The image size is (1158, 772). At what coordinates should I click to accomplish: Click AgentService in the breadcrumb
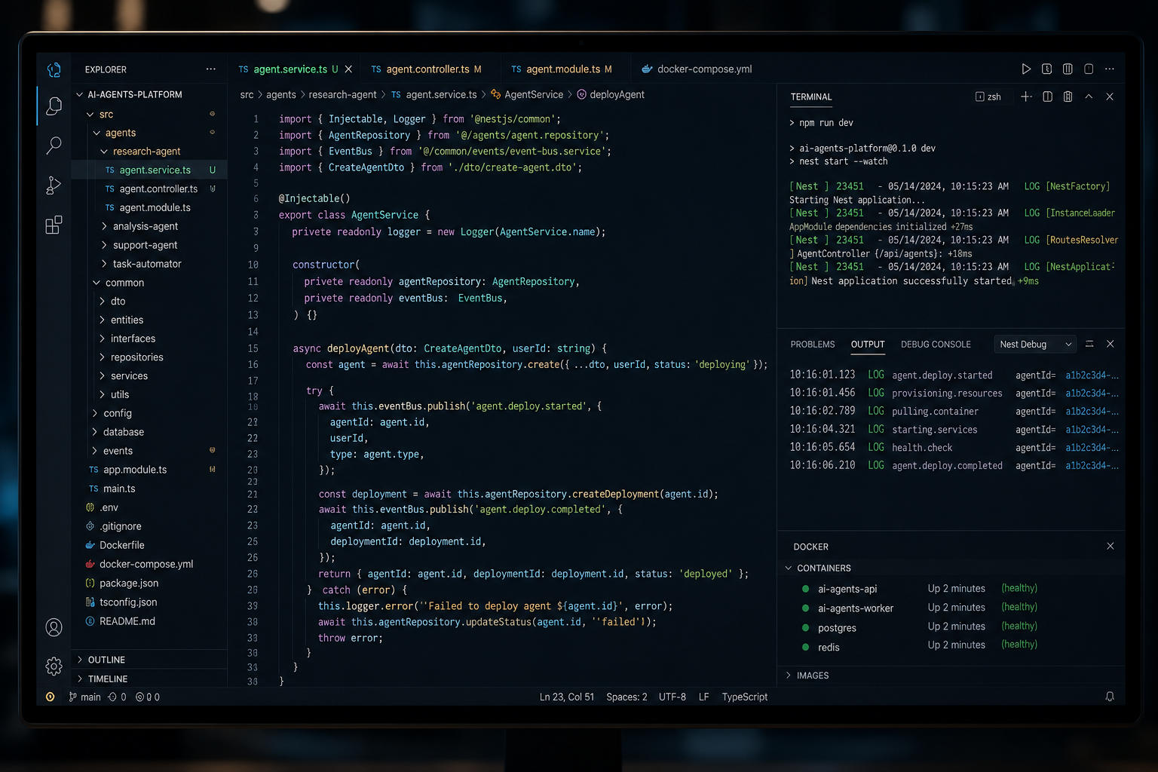coord(533,95)
